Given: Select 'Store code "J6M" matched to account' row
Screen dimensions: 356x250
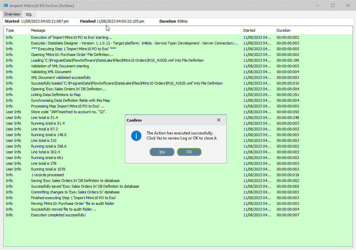Looking at the screenshot, I should [x=178, y=112].
